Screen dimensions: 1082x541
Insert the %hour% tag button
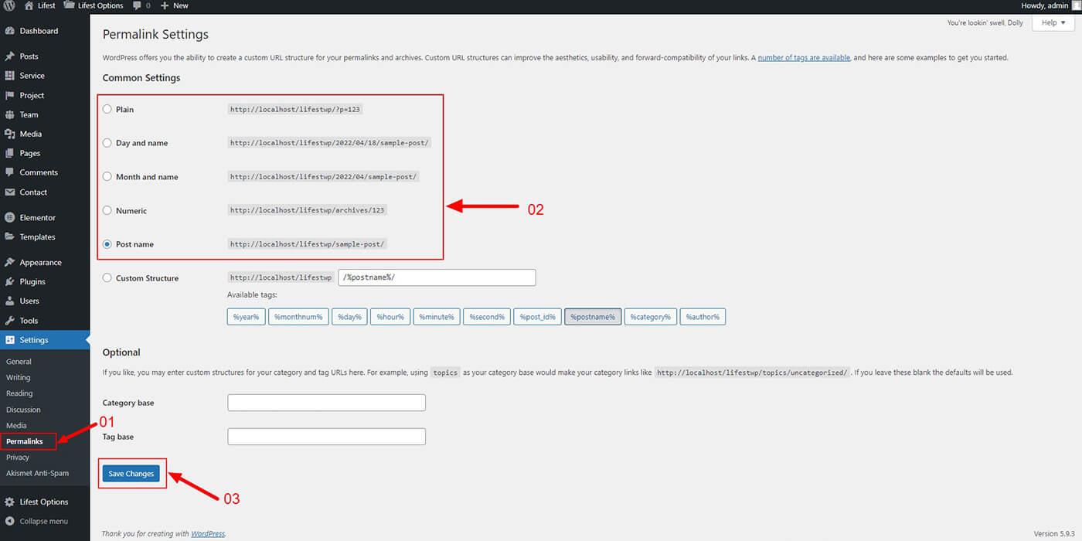click(390, 317)
